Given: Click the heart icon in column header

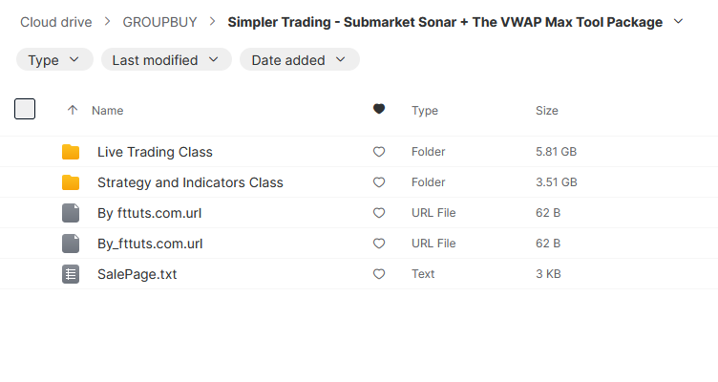Looking at the screenshot, I should (379, 110).
